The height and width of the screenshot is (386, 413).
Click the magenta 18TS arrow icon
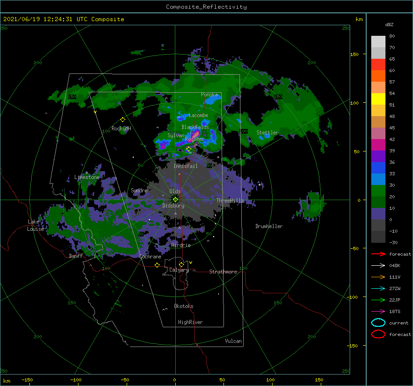click(x=378, y=312)
